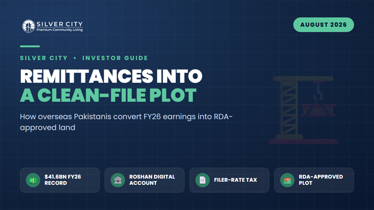Screen dimensions: 374x210
Task: Click the A CLEAN-FILE PLOT headline
Action: [x=108, y=95]
